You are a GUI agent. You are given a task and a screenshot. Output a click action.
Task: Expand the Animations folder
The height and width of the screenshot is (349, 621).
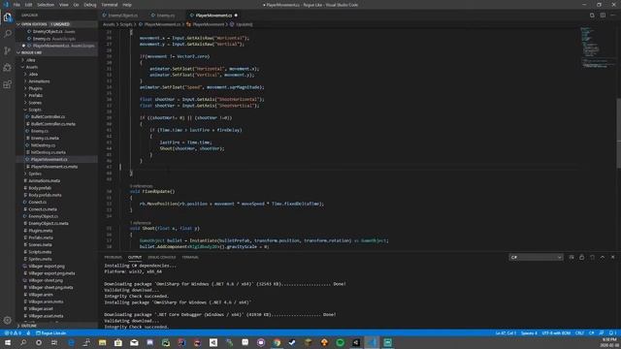pos(56,81)
